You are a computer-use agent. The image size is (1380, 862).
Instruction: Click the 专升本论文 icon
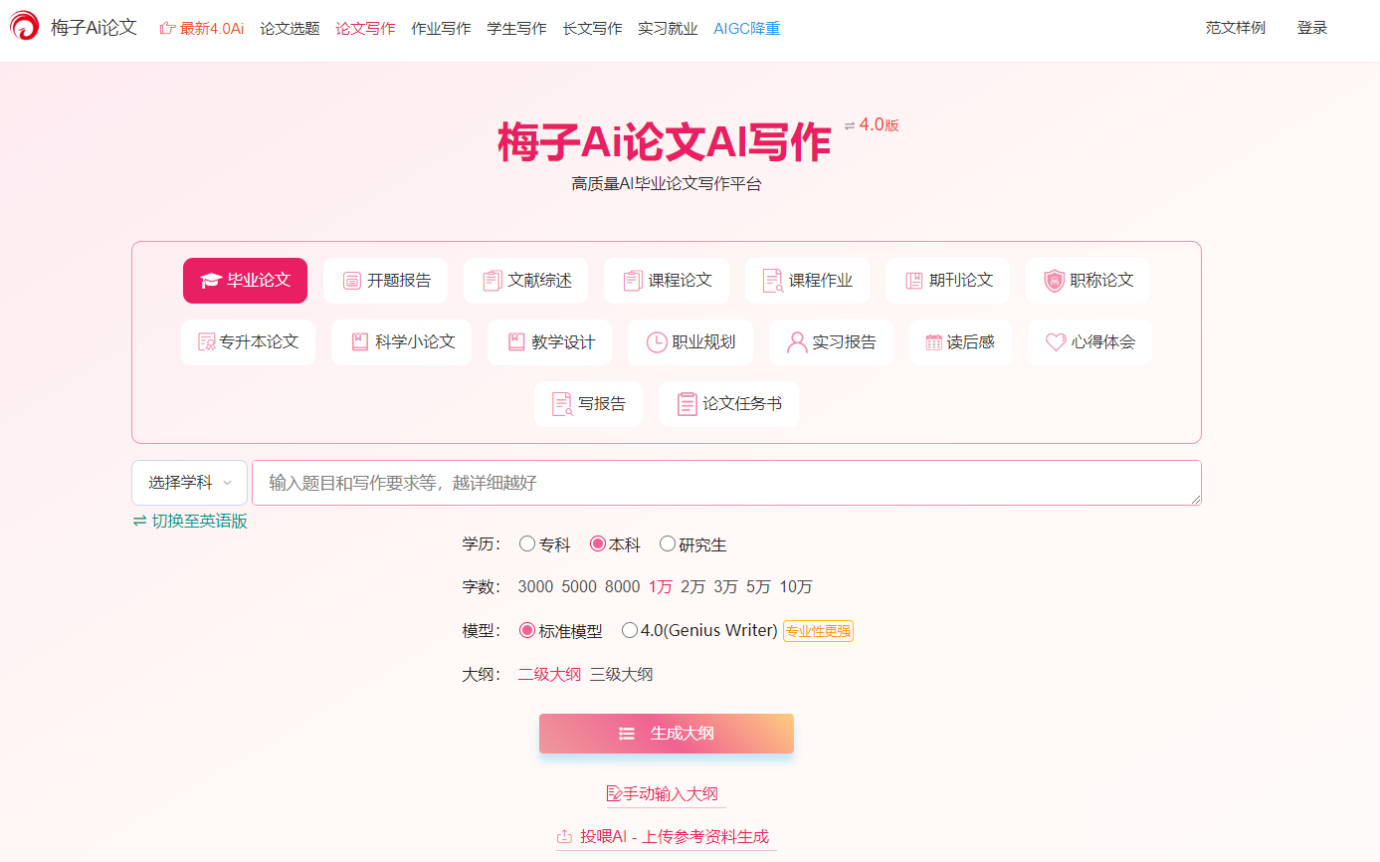click(207, 342)
